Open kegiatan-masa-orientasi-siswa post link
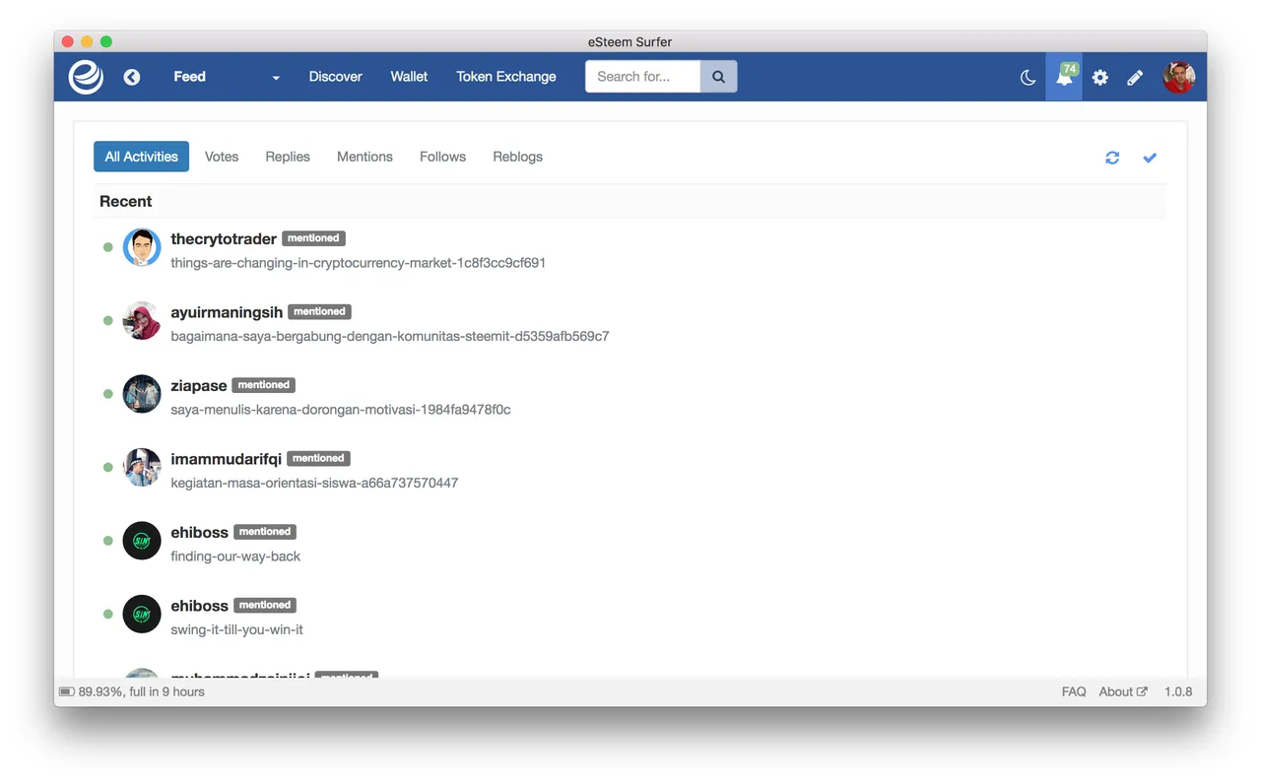The image size is (1261, 784). coord(314,483)
